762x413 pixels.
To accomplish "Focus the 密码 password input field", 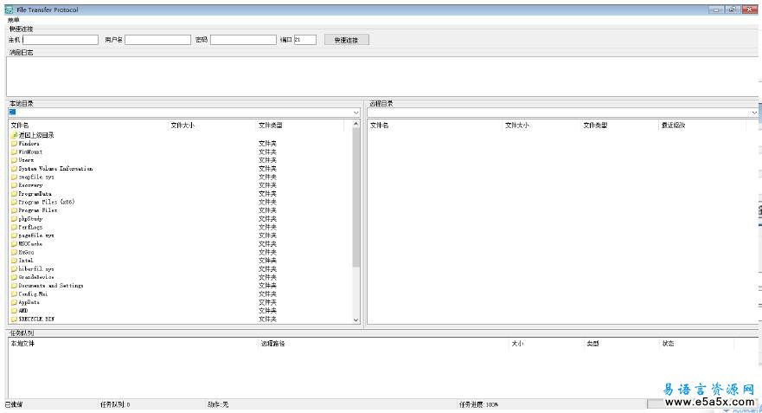I will 243,40.
